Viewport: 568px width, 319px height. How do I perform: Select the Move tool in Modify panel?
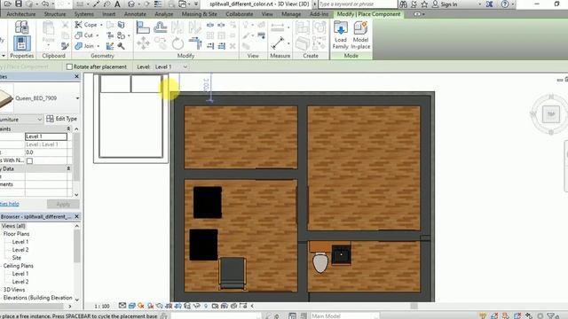[x=143, y=43]
